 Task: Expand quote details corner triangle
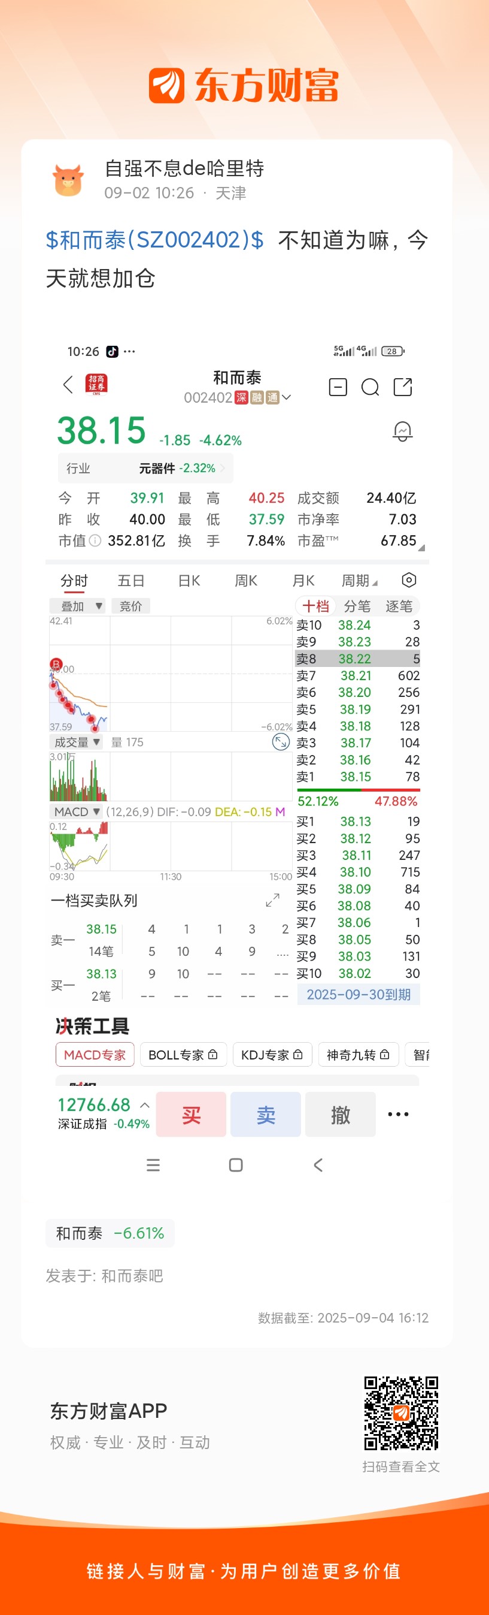(421, 548)
